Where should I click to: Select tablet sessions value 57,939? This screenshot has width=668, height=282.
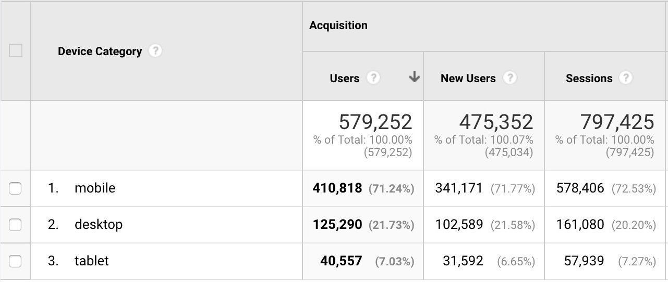tap(584, 261)
